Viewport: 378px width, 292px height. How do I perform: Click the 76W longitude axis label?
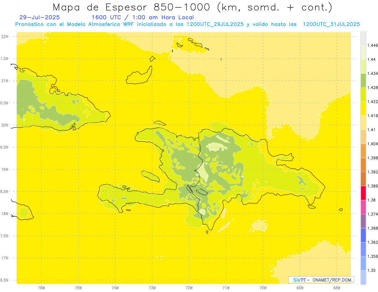pos(41,288)
